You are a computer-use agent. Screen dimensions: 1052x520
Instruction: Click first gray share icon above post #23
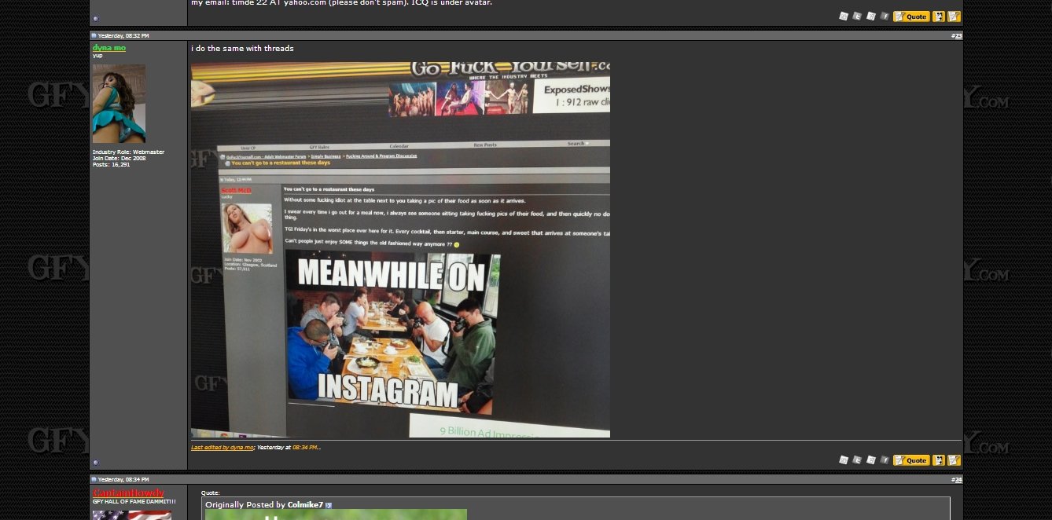point(844,16)
